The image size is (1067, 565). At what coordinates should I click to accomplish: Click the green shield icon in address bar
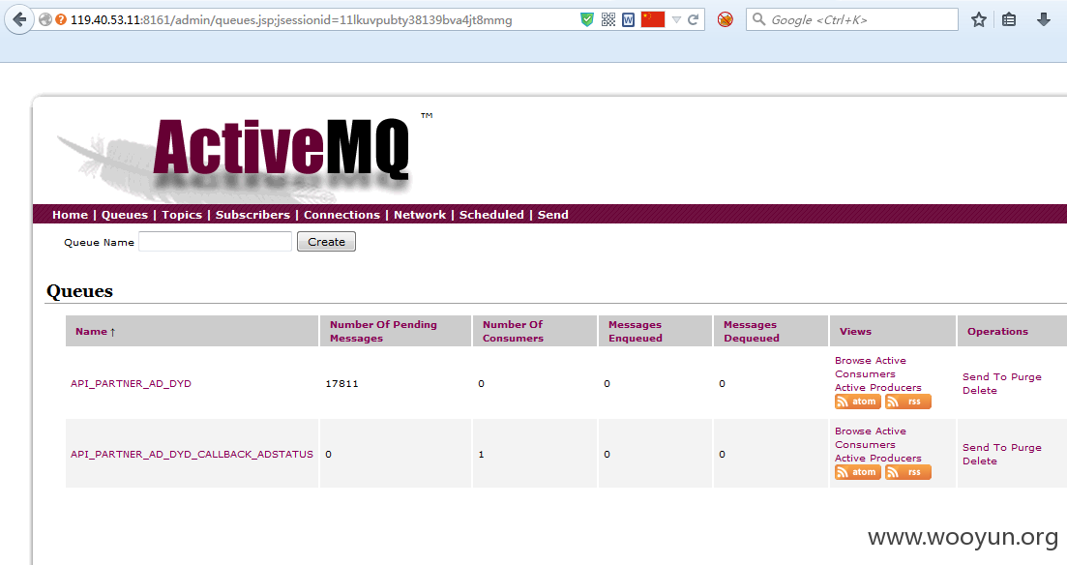coord(586,19)
